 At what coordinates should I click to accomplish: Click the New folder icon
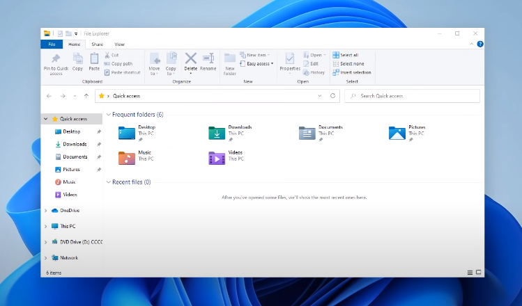coord(230,58)
